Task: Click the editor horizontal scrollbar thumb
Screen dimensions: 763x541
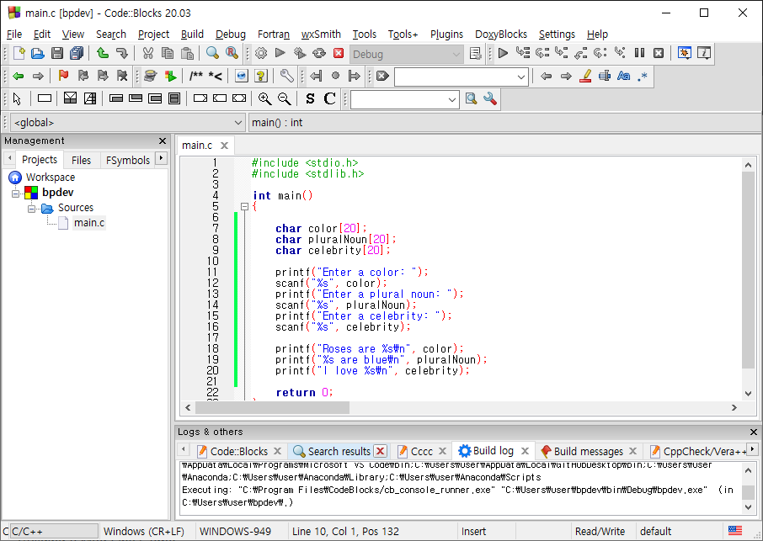Action: click(272, 408)
